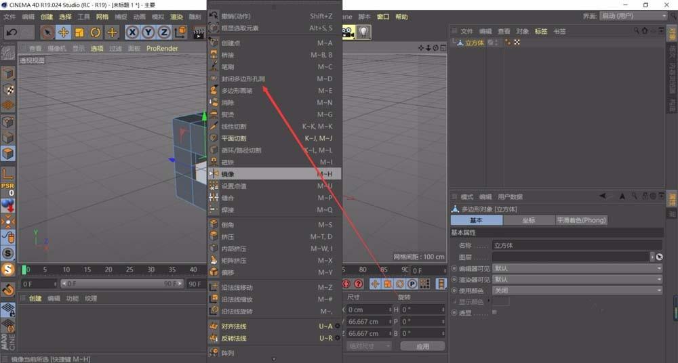678x363 pixels.
Task: Open the 编辑器可见 dropdown
Action: [577, 268]
